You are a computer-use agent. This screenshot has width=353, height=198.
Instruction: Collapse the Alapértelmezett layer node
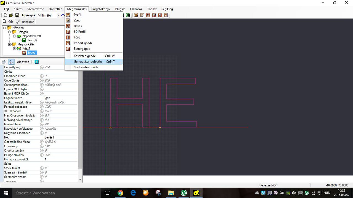point(15,36)
